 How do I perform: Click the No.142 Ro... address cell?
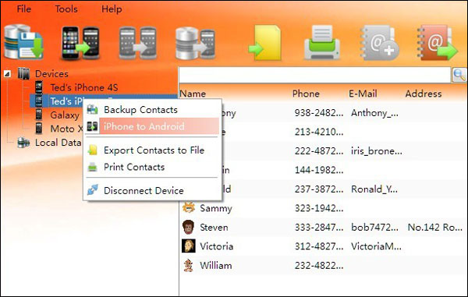435,227
